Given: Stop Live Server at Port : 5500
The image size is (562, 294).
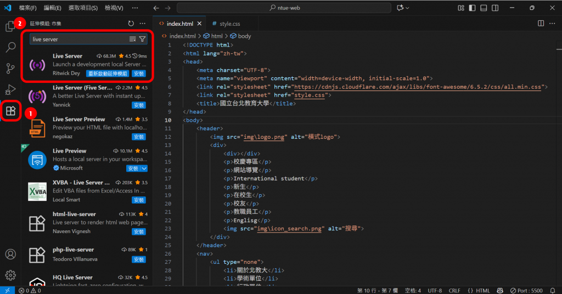Looking at the screenshot, I should point(526,290).
